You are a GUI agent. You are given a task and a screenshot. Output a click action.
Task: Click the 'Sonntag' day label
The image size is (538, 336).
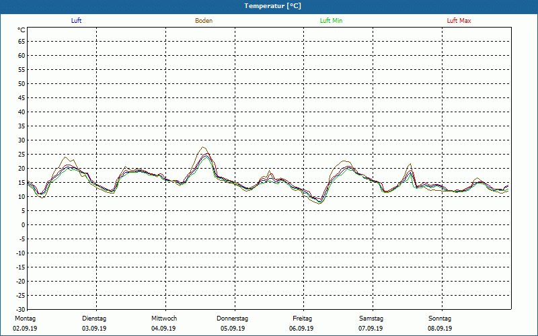[x=440, y=319]
